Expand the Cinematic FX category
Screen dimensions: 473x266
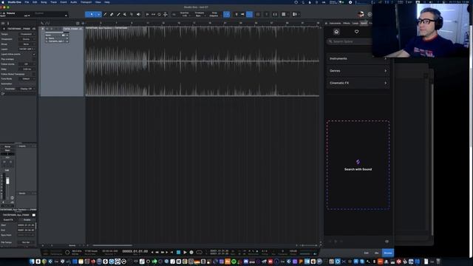[x=358, y=83]
